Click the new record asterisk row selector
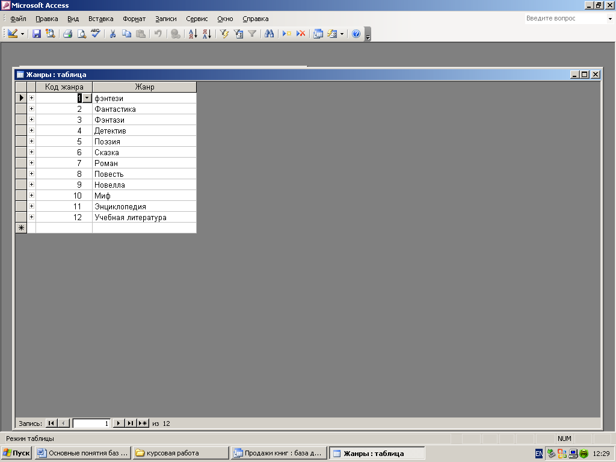 (x=21, y=228)
